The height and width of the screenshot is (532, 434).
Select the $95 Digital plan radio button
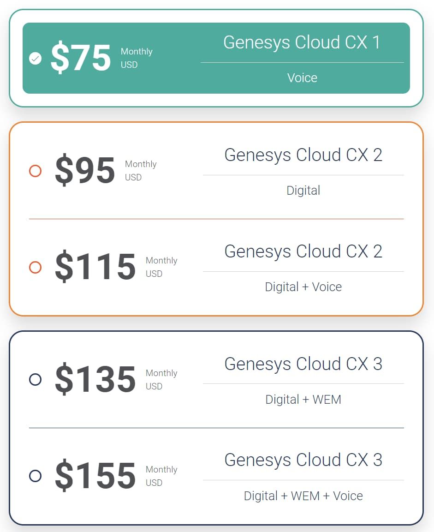(36, 171)
